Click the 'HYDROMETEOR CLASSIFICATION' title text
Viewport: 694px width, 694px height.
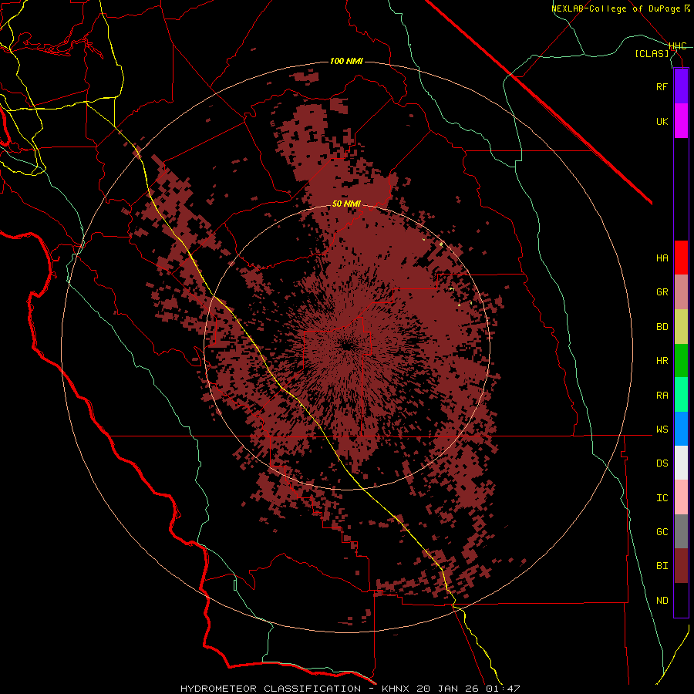pos(271,689)
